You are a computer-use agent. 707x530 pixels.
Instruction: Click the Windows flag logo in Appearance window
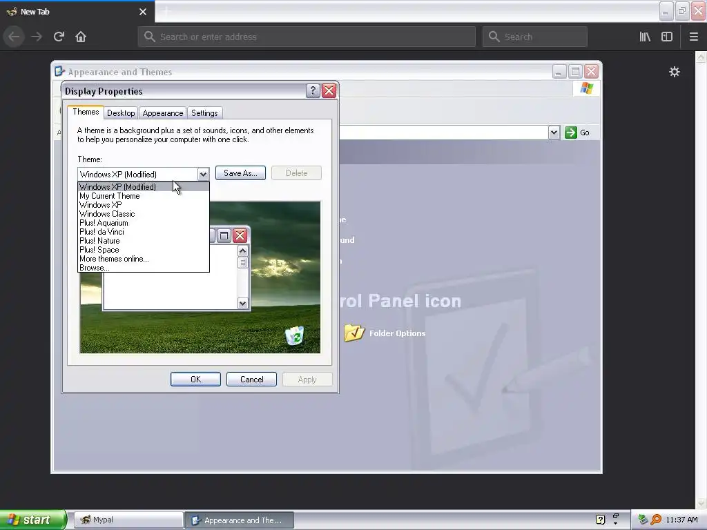point(587,88)
